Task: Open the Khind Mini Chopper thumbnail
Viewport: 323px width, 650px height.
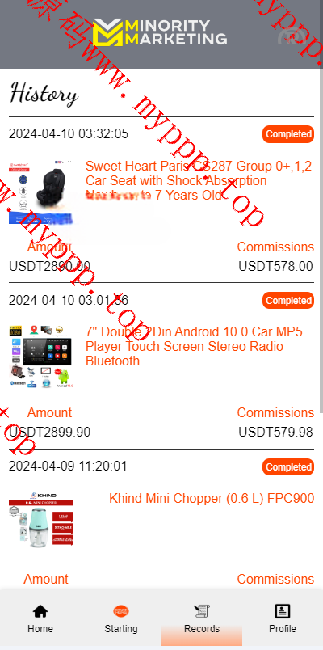Action: (41, 519)
